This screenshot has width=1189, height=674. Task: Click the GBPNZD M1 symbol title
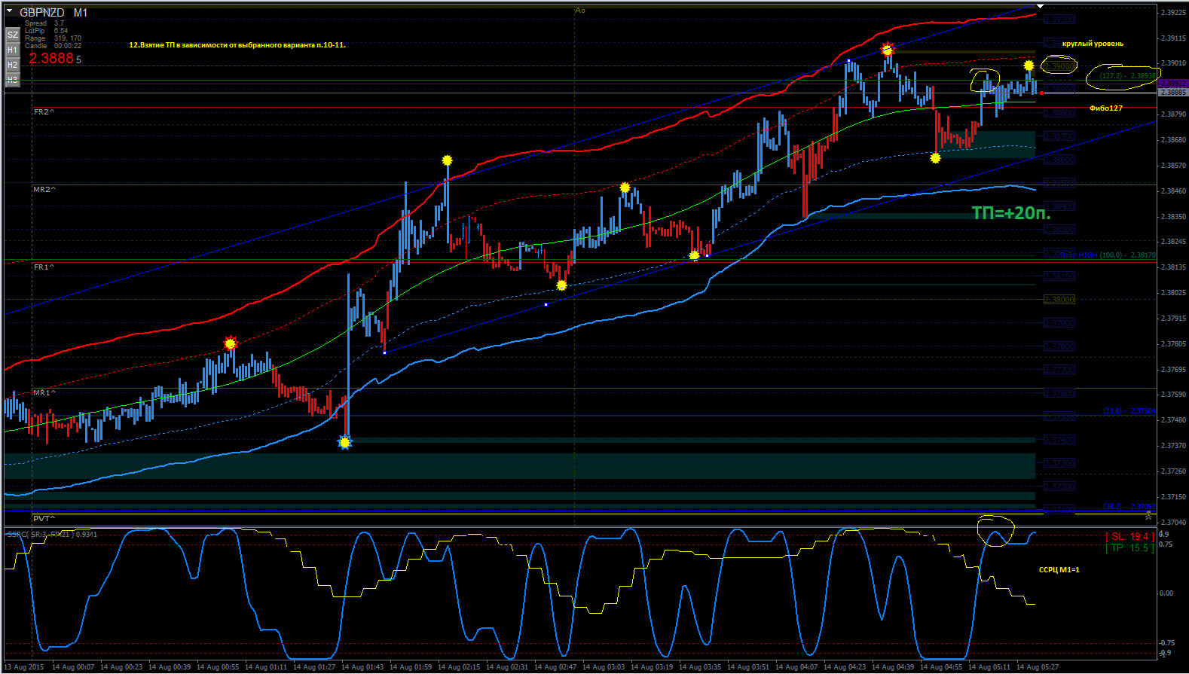tap(53, 13)
